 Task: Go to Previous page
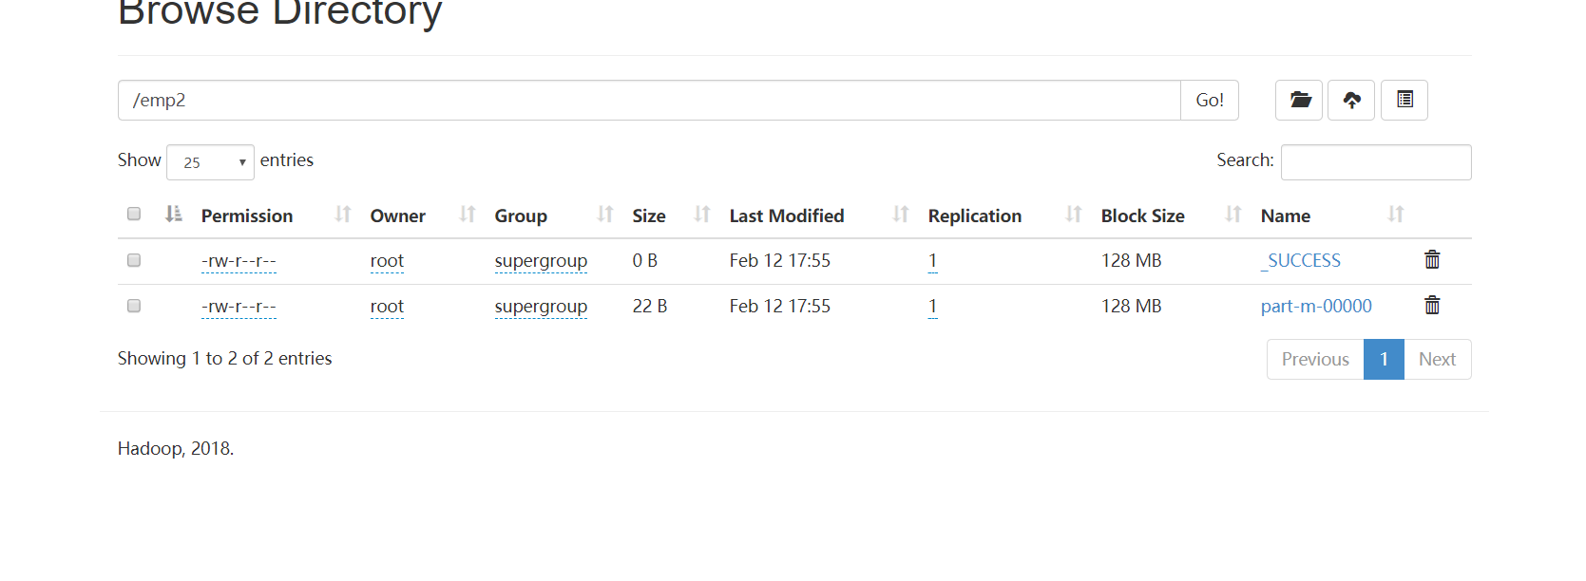[1315, 359]
